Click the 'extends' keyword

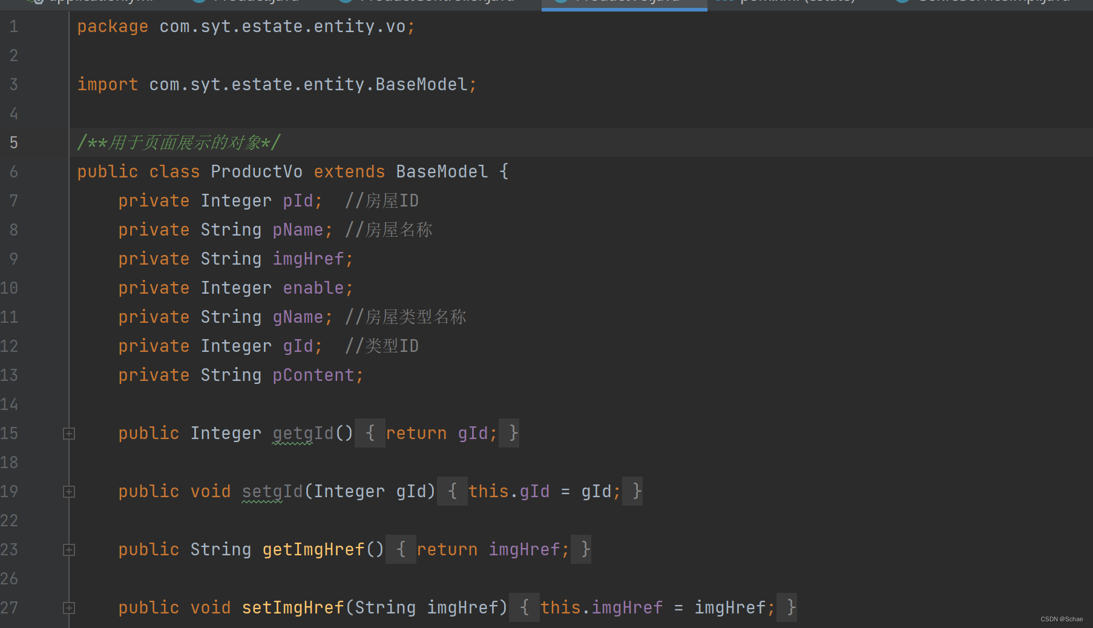349,172
